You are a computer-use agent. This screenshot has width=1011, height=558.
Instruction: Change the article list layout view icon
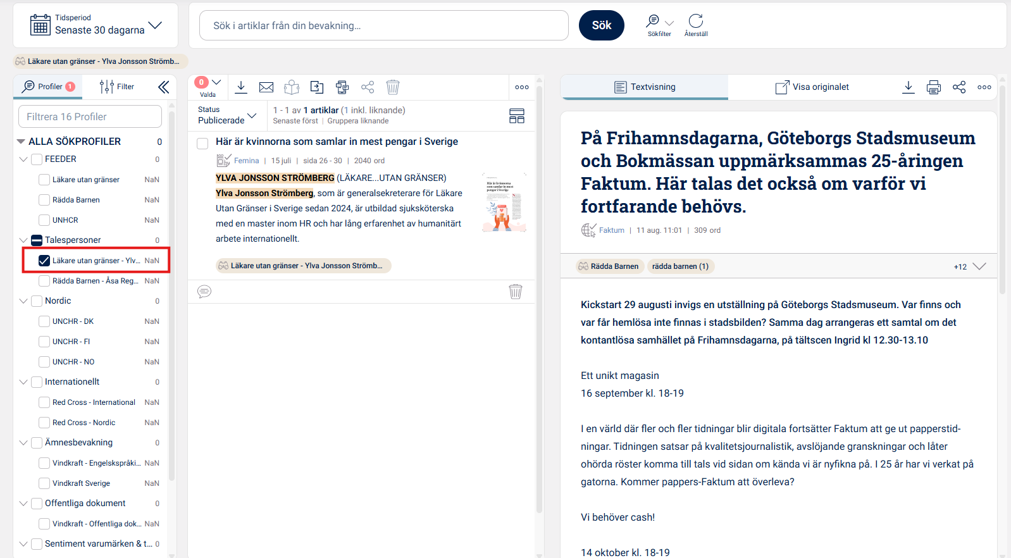click(517, 116)
